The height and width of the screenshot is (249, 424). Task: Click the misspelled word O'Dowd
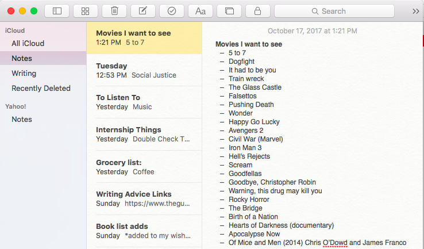335,243
